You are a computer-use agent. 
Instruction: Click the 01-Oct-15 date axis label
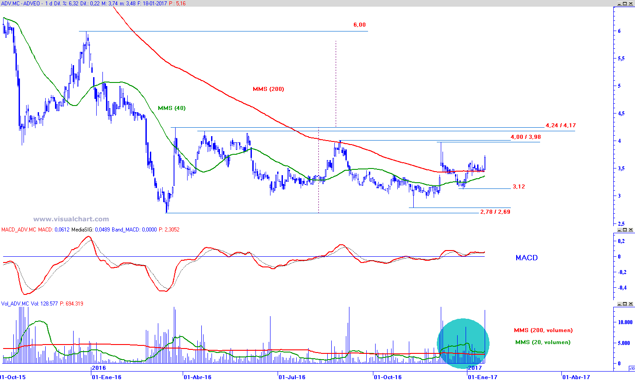click(x=13, y=377)
